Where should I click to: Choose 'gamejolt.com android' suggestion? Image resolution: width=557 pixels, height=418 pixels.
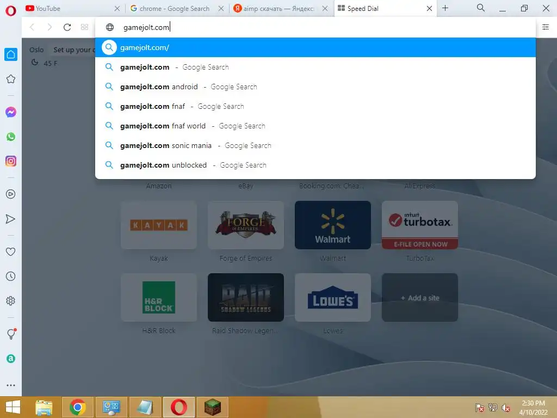coord(315,87)
